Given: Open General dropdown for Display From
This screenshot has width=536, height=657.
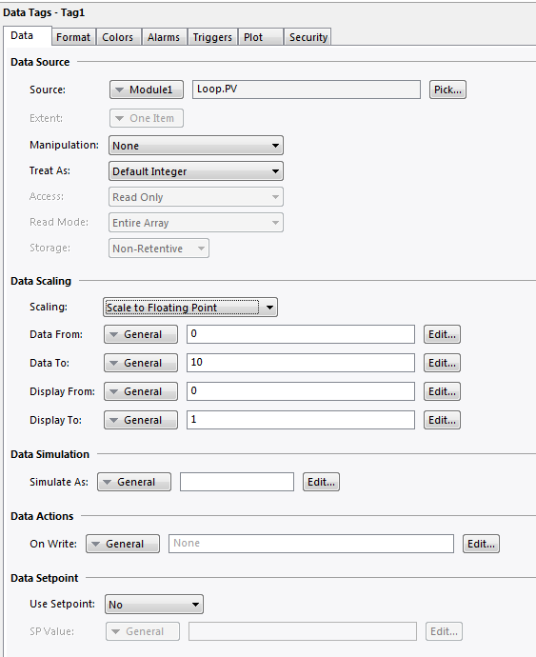Looking at the screenshot, I should coord(141,391).
